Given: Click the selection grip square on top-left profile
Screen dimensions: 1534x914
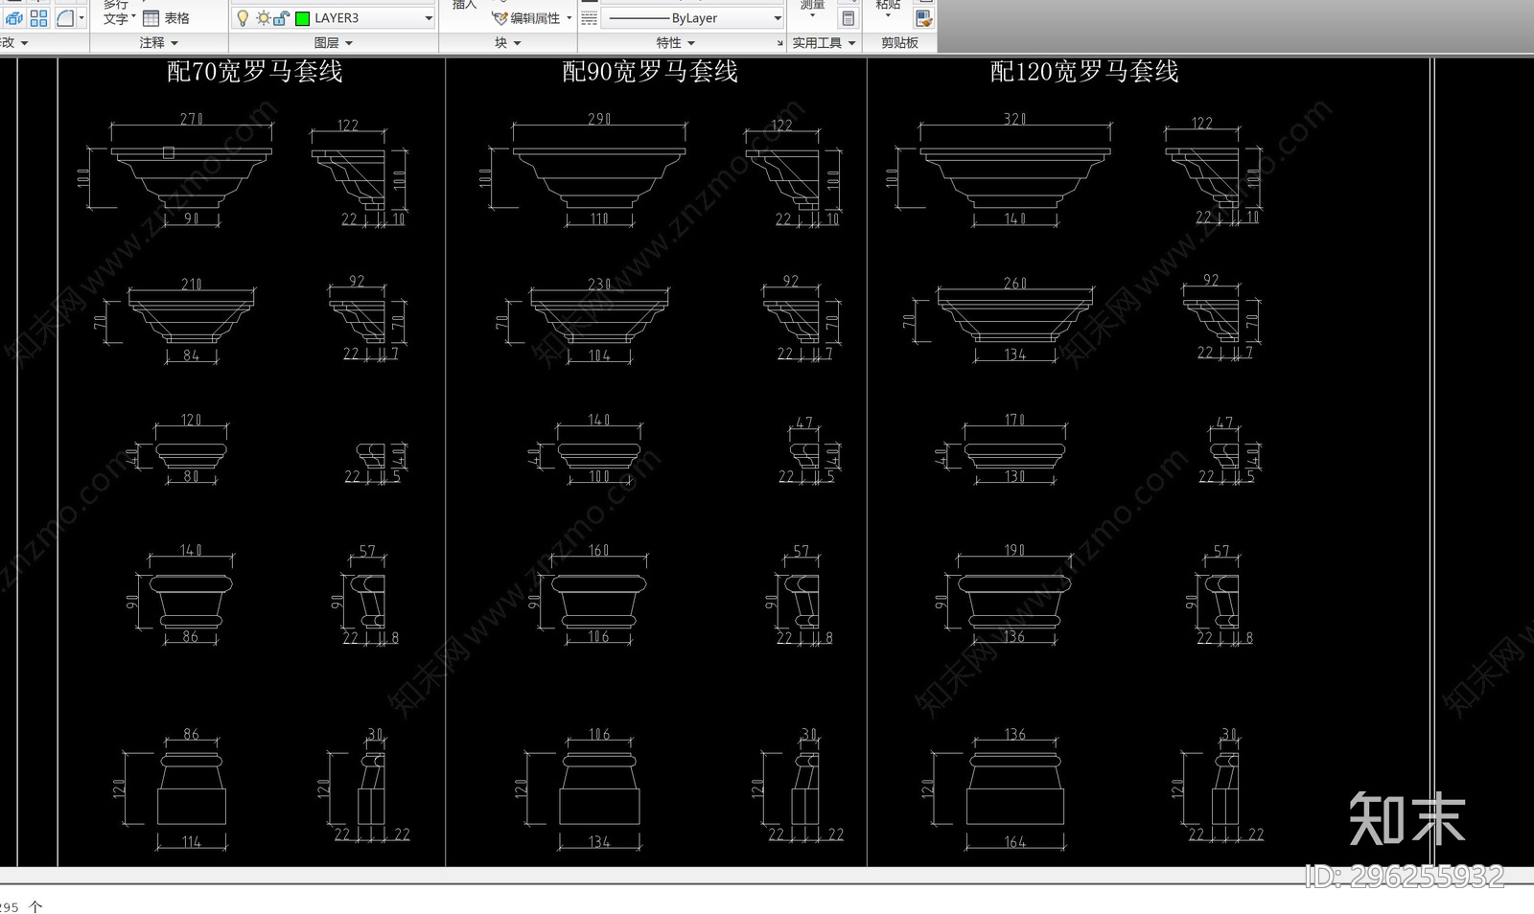Looking at the screenshot, I should click(x=168, y=152).
